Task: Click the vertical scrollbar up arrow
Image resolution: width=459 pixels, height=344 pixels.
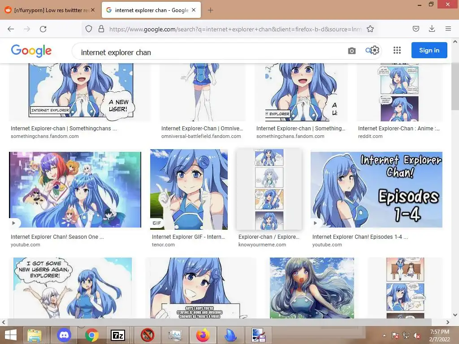Action: (455, 42)
